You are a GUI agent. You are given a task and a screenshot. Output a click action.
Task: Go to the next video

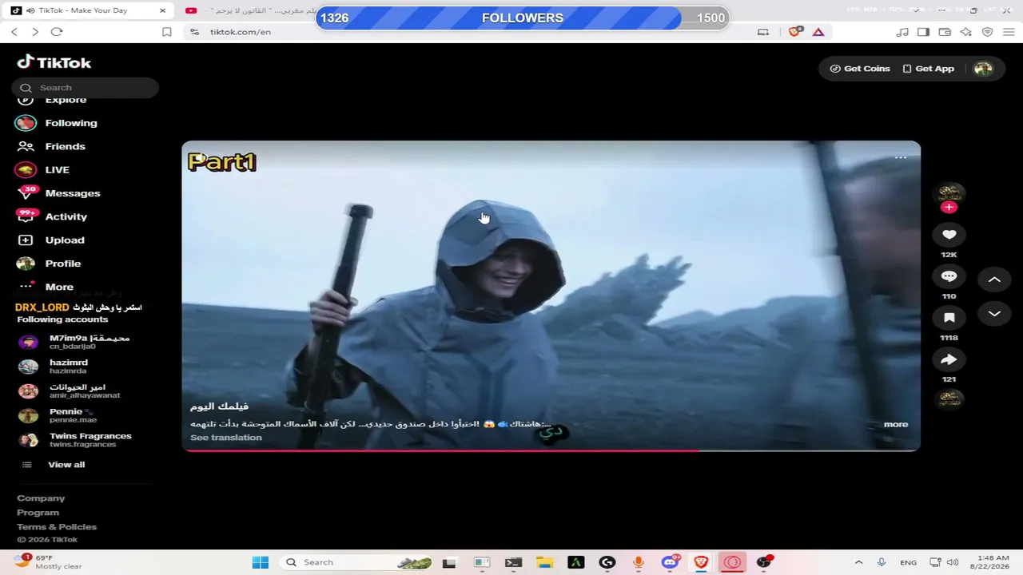coord(994,314)
